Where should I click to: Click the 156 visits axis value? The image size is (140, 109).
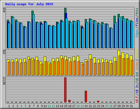pos(4,52)
